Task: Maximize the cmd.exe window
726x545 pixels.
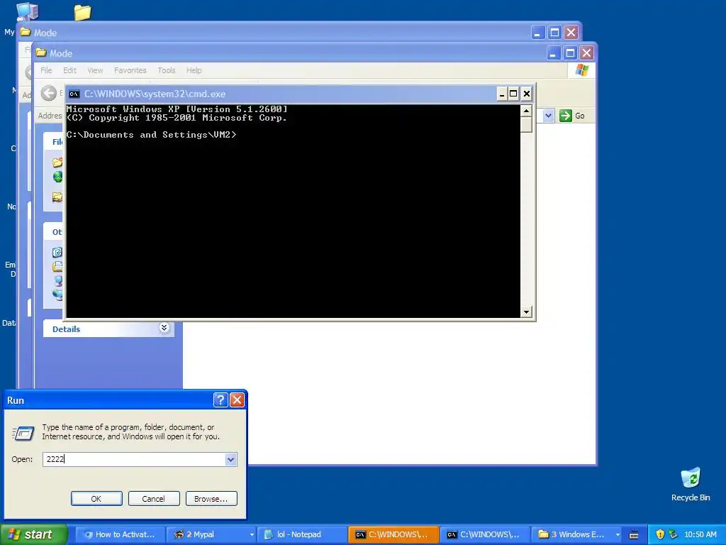Action: pyautogui.click(x=513, y=94)
